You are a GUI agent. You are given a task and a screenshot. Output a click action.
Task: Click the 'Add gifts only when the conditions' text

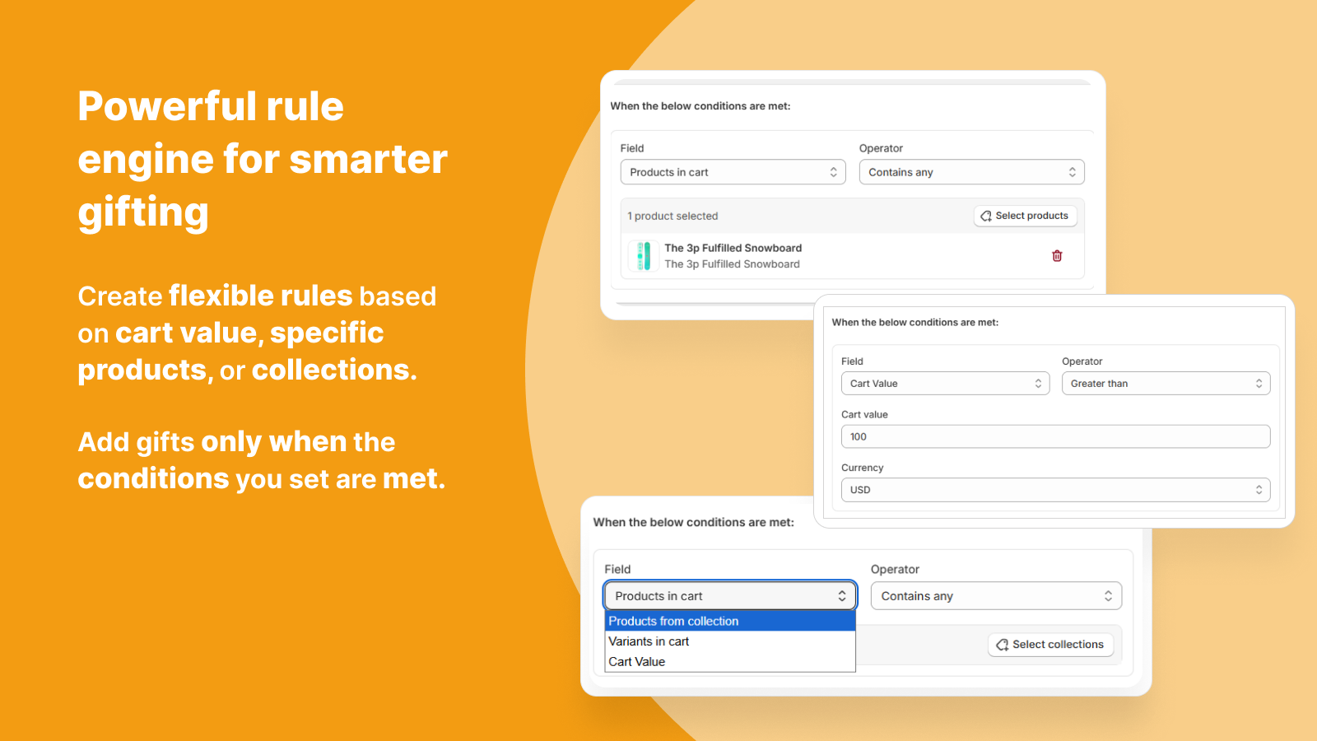coord(262,460)
